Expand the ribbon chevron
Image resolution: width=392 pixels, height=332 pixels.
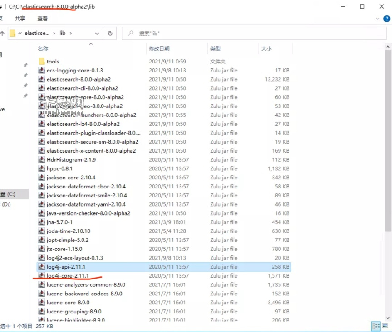[x=377, y=19]
